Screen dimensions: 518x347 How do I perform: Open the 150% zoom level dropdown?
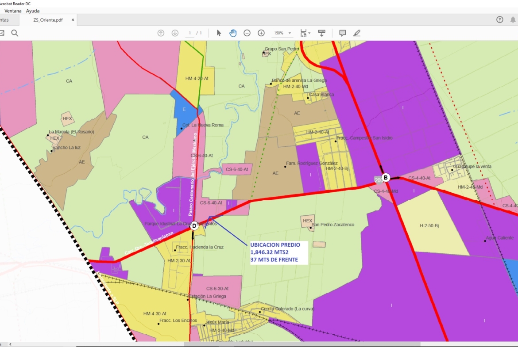[282, 33]
